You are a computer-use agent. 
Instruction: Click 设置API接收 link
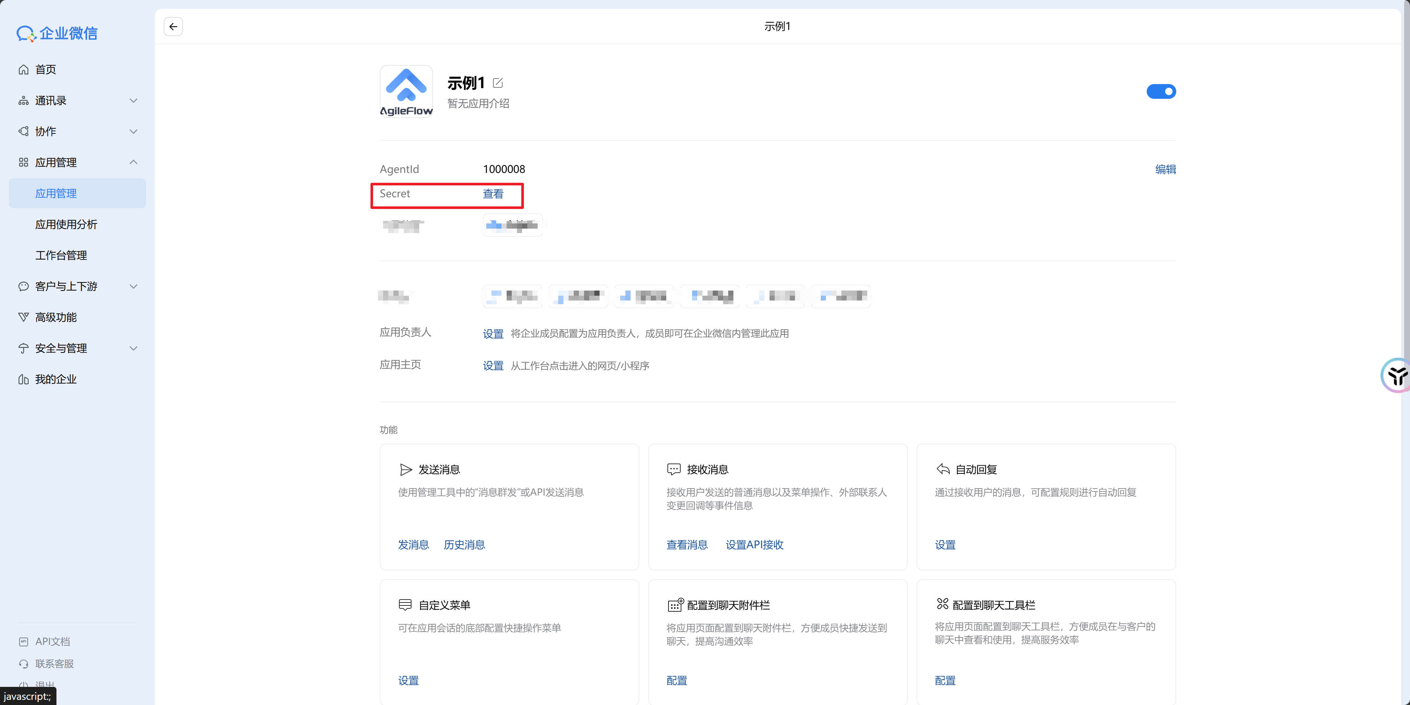(x=754, y=545)
